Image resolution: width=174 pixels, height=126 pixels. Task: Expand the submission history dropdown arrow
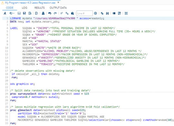click(x=14, y=13)
